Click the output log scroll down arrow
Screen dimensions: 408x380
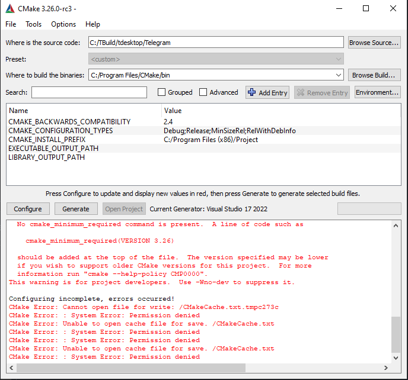tap(396, 358)
